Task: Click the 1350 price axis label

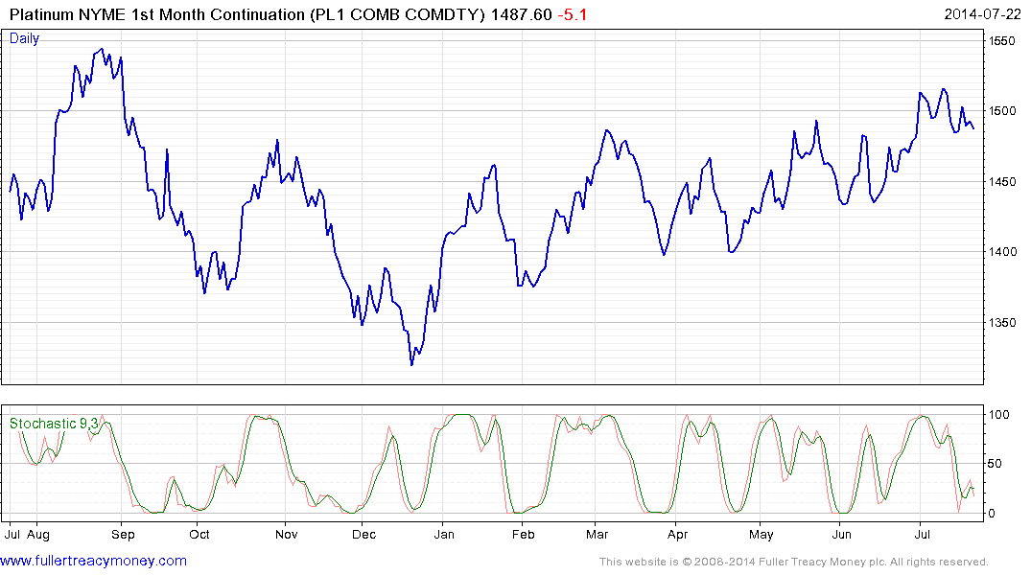Action: point(1002,323)
